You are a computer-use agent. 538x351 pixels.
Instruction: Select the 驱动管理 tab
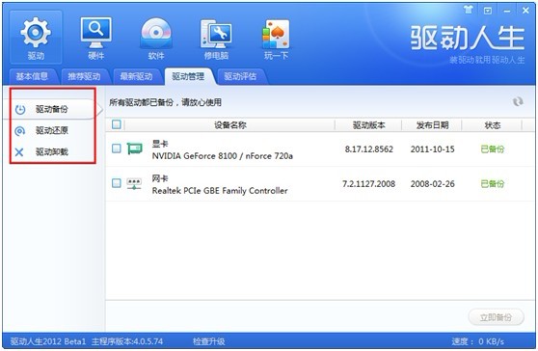[188, 76]
